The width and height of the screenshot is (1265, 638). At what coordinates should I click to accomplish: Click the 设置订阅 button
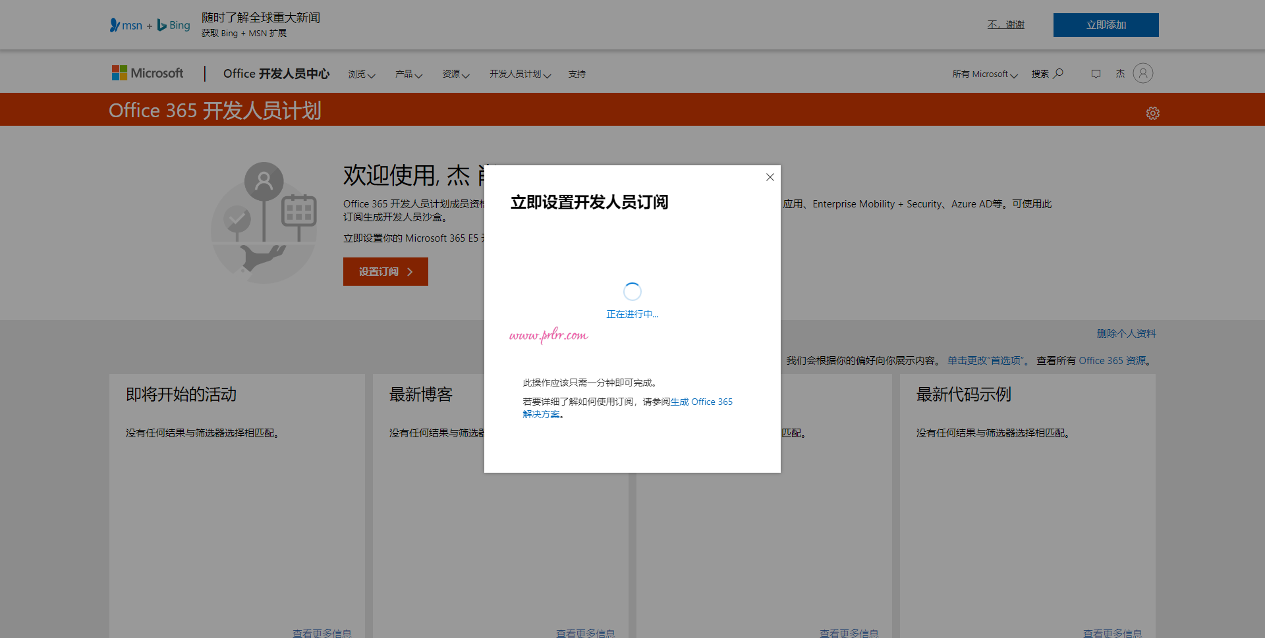tap(385, 271)
